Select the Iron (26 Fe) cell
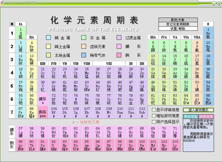The image size is (222, 162). click(98, 73)
